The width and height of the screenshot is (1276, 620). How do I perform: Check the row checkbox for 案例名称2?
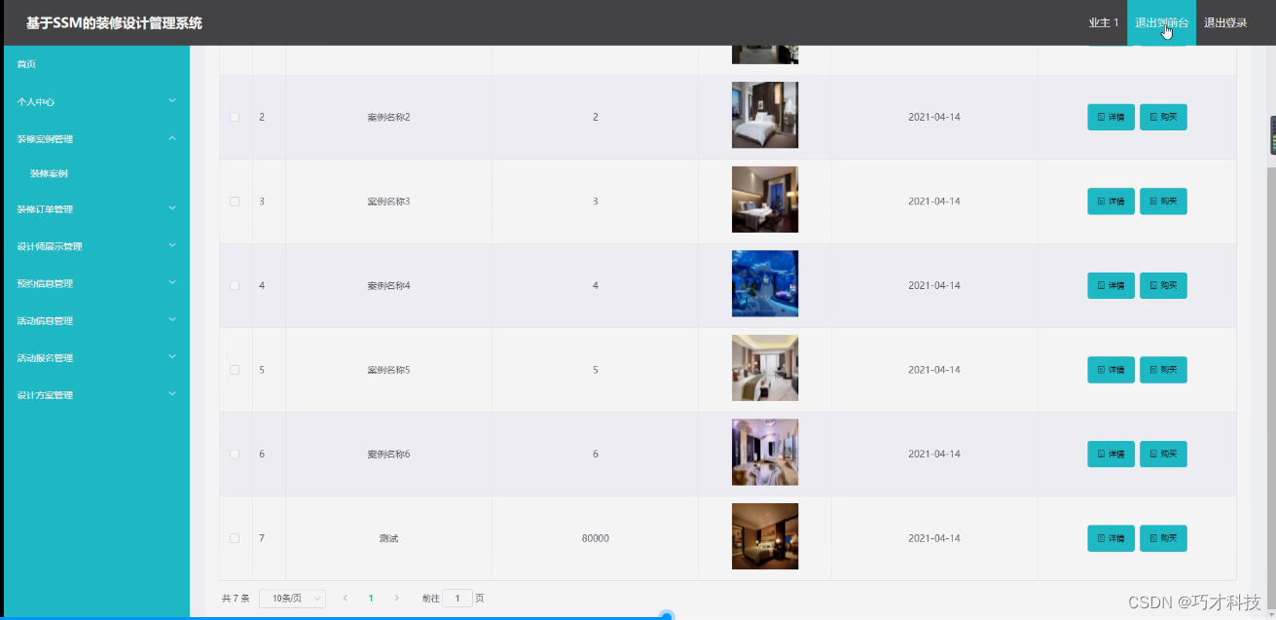234,116
